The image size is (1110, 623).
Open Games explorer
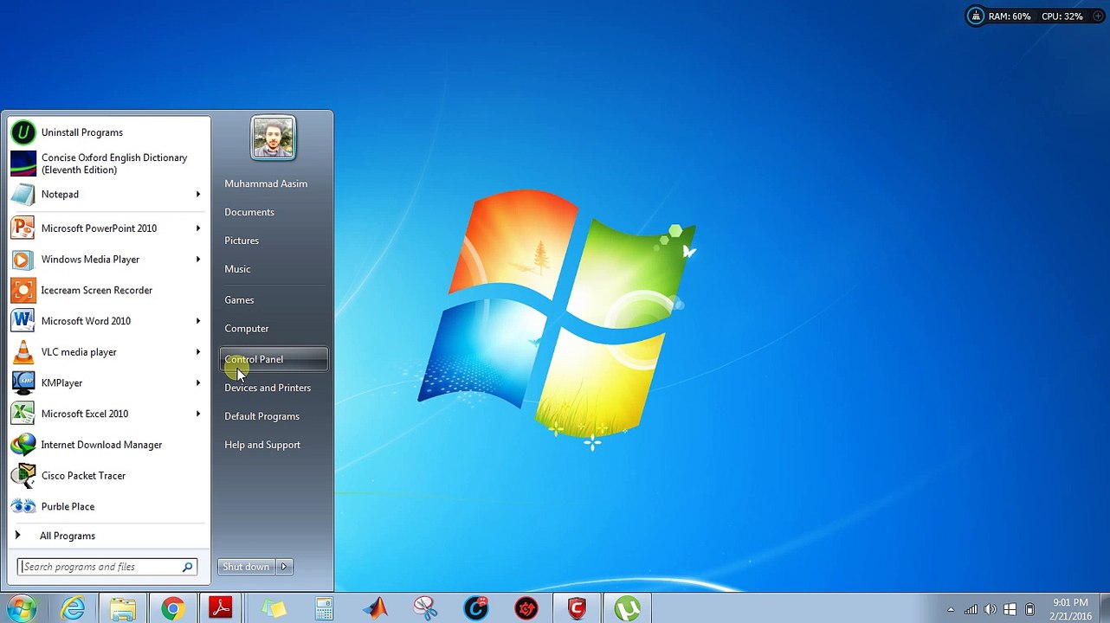239,300
